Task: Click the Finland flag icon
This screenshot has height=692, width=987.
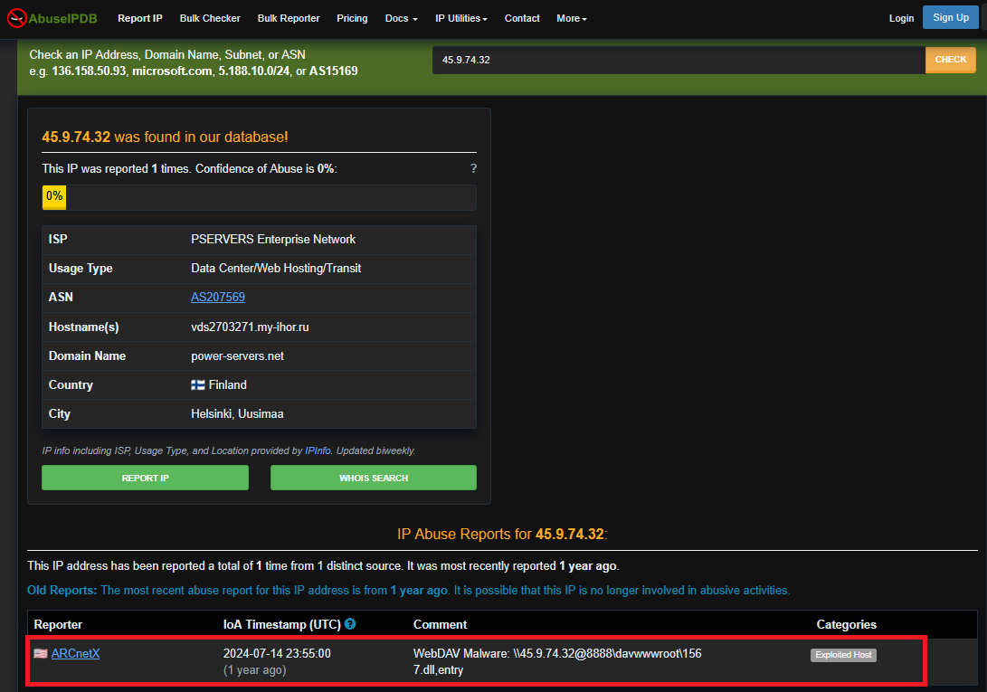Action: (x=198, y=385)
